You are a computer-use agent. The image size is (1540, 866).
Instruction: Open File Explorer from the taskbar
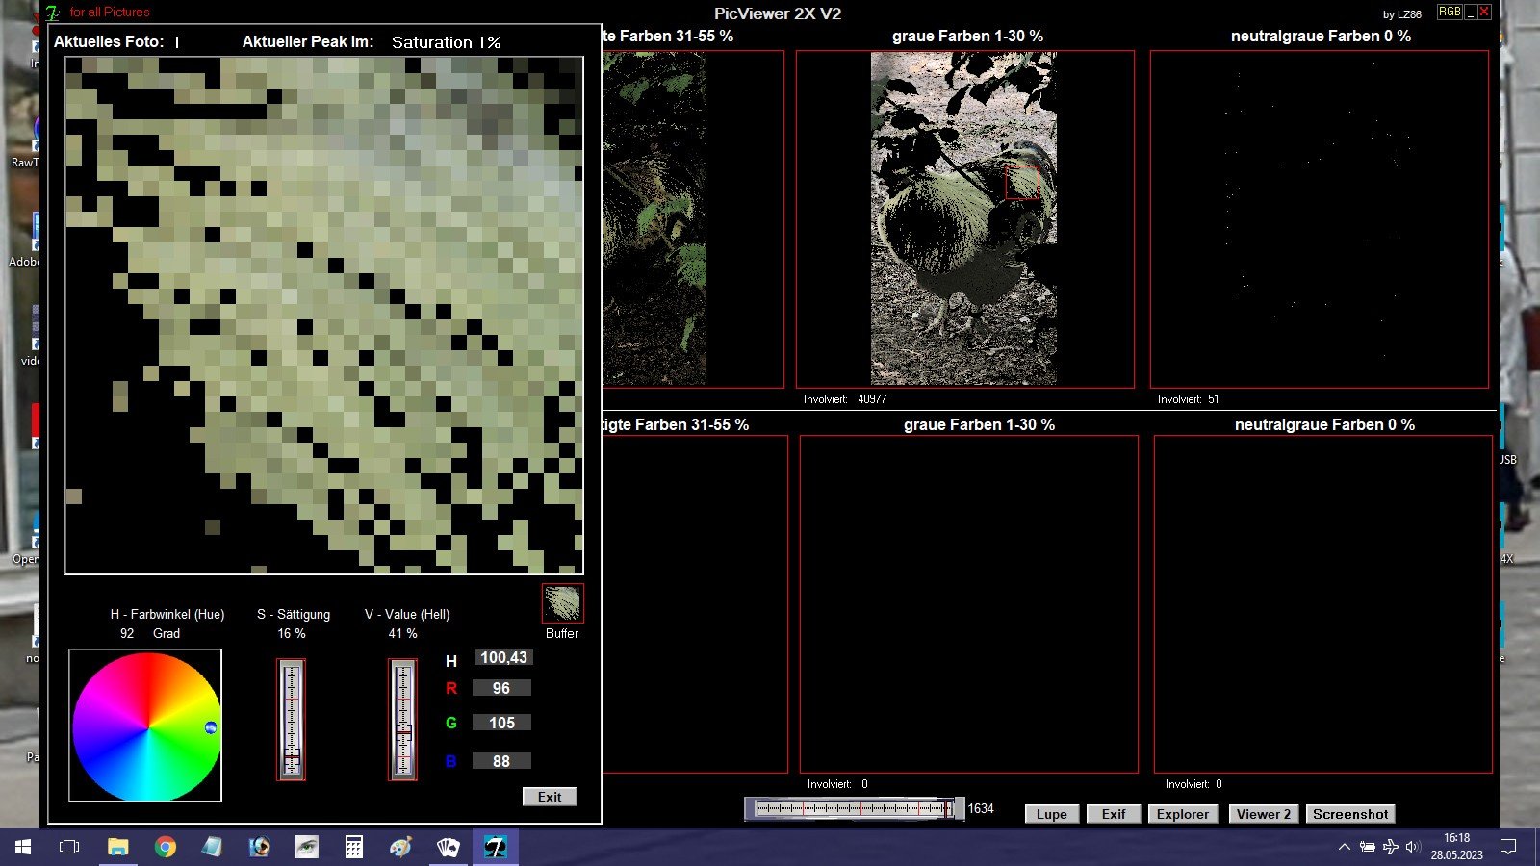117,847
